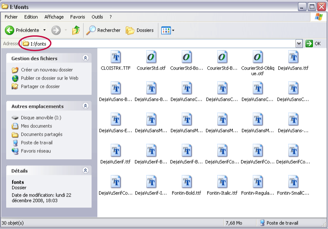The image size is (328, 229).
Task: Select the CourierStd-Oblique.otf file
Action: click(x=257, y=63)
